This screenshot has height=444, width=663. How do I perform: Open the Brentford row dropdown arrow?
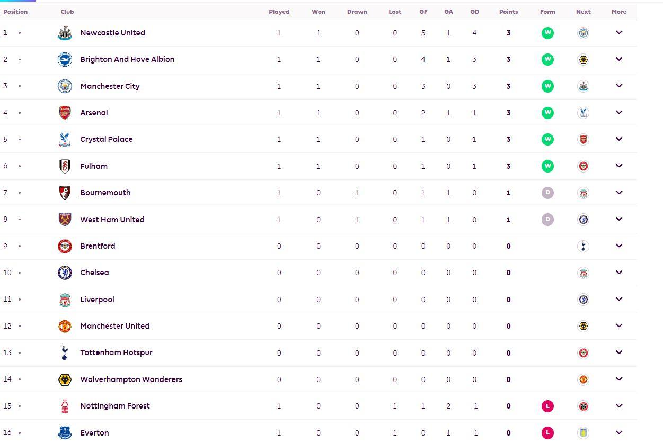point(618,246)
